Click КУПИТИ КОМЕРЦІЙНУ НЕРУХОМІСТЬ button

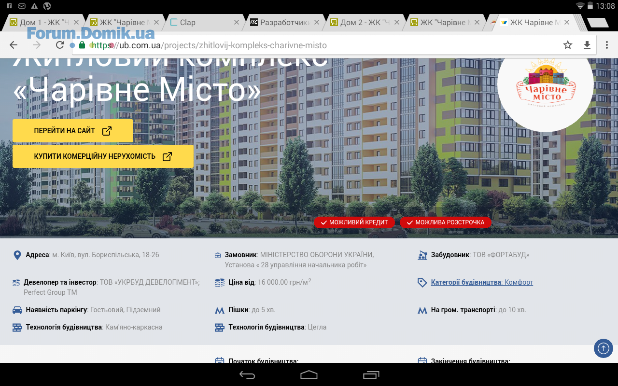click(x=103, y=156)
